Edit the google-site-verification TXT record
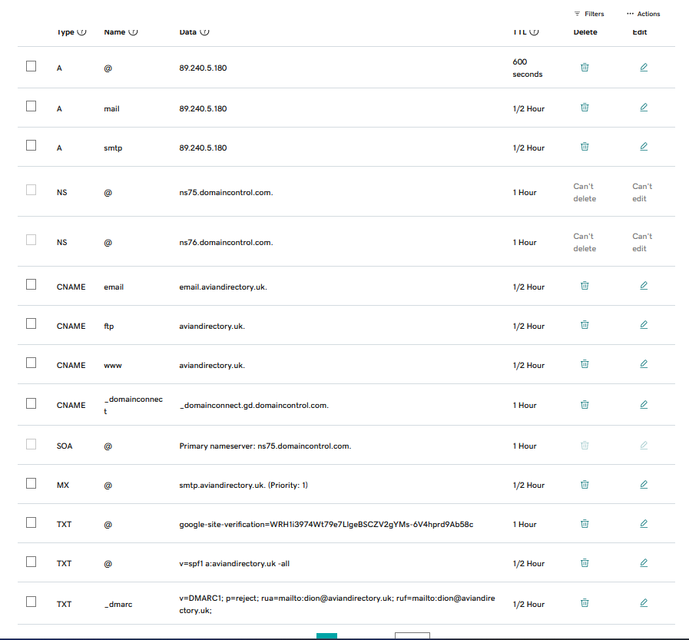Screen dimensions: 689x640 pos(644,524)
